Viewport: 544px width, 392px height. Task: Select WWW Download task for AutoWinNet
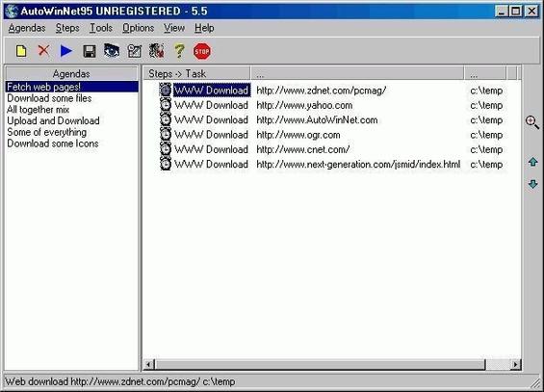coord(211,120)
